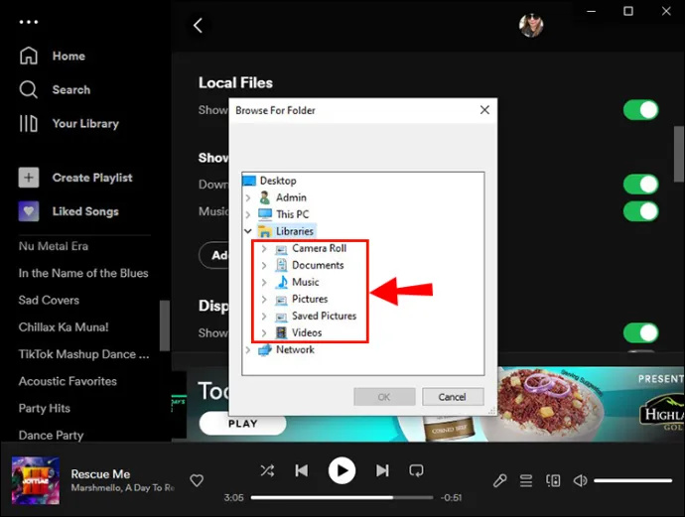Screen dimensions: 685x517
Task: Collapse the Libraries tree node
Action: click(248, 231)
